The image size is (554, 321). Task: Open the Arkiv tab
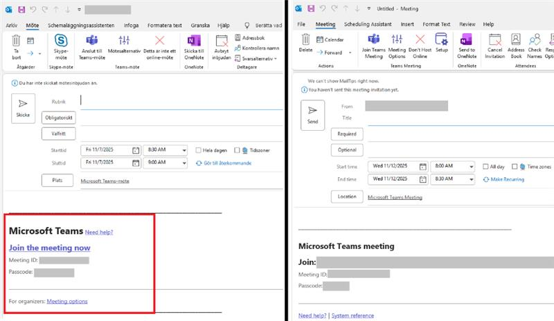click(x=12, y=26)
